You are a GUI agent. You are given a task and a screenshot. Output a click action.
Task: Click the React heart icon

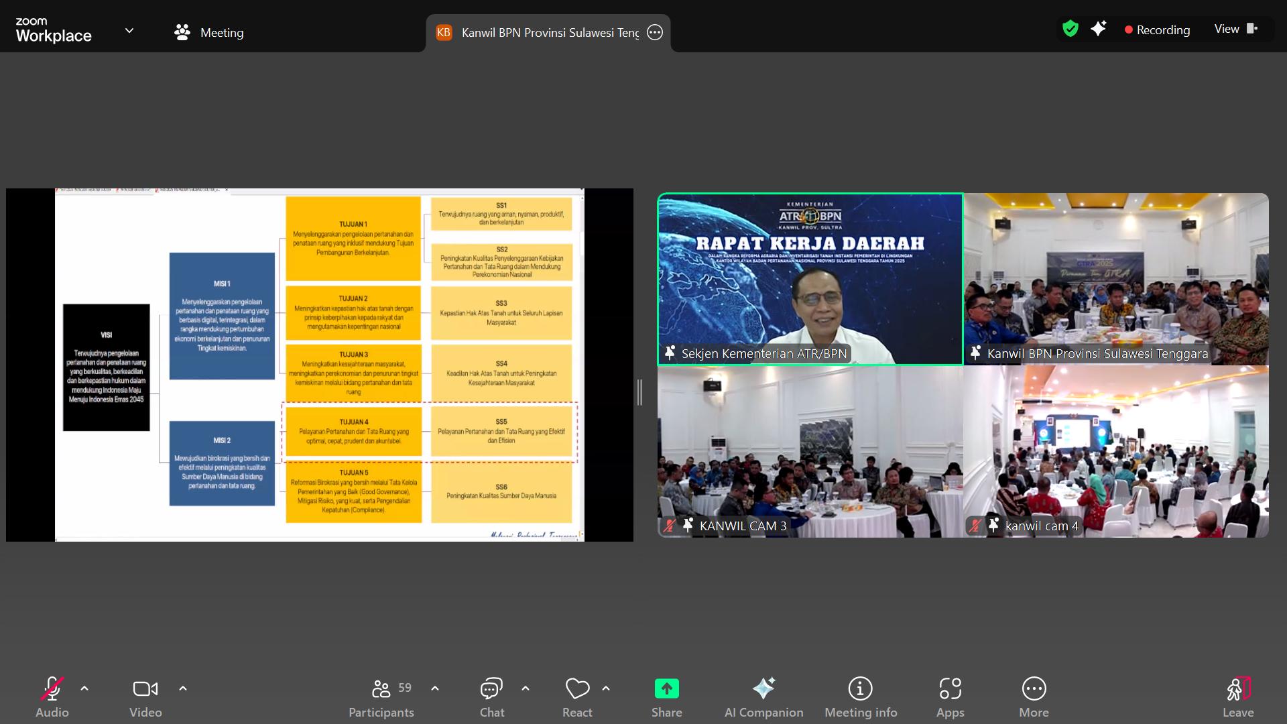click(x=577, y=688)
